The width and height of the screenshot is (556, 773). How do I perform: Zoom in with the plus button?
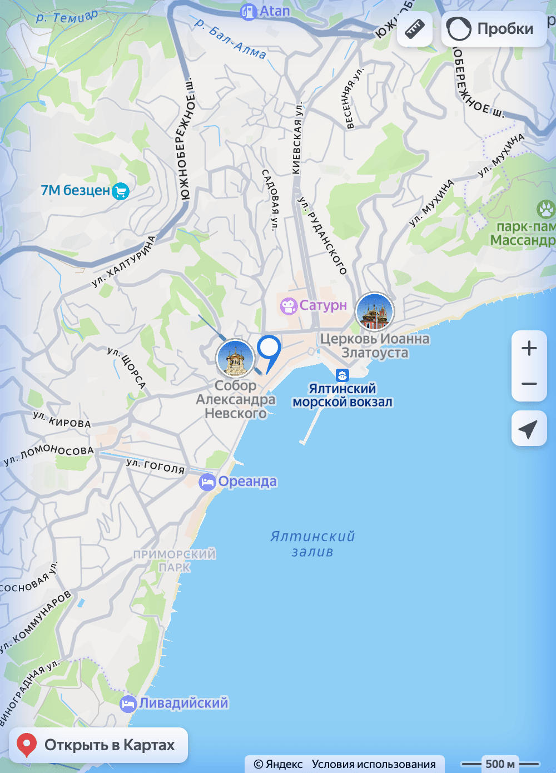529,349
